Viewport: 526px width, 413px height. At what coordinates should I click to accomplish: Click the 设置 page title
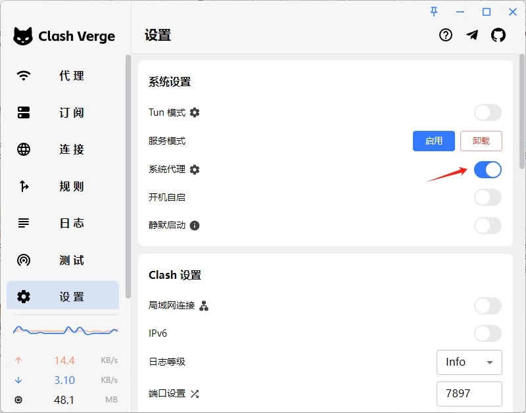click(158, 36)
